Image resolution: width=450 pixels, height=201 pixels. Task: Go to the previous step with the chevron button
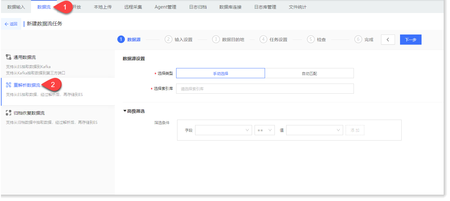pyautogui.click(x=388, y=40)
